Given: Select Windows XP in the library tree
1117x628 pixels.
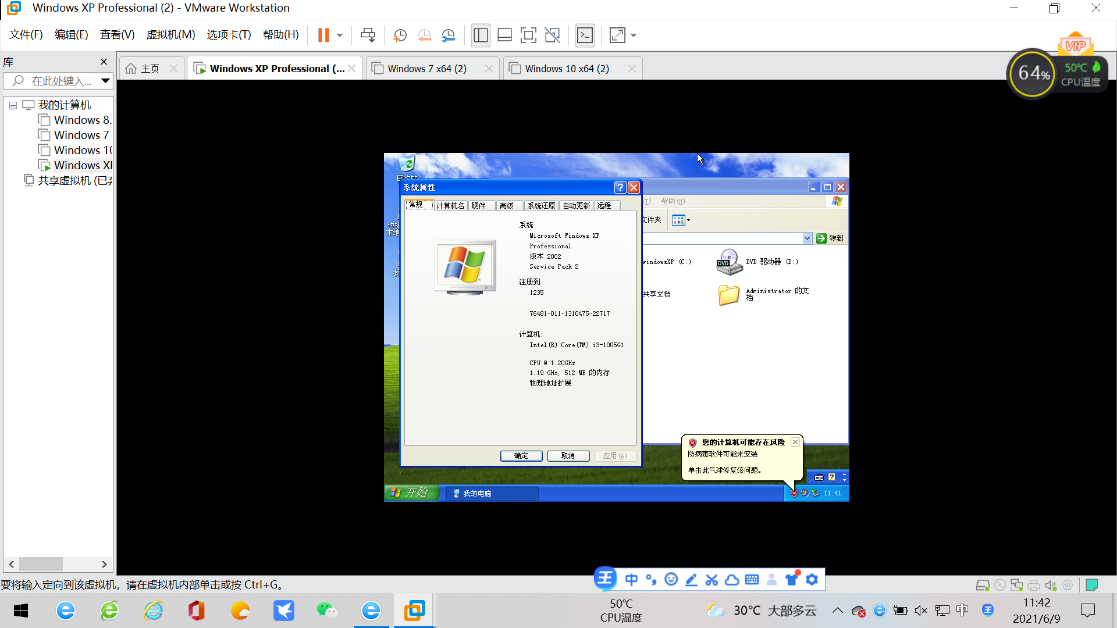Looking at the screenshot, I should coord(75,166).
